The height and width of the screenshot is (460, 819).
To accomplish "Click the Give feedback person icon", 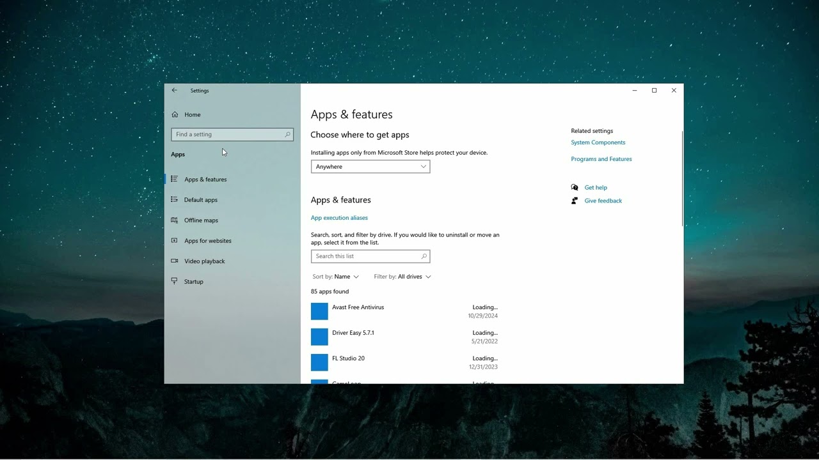I will (575, 201).
